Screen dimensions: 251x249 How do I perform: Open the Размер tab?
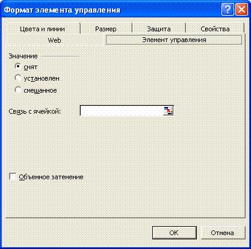(106, 29)
